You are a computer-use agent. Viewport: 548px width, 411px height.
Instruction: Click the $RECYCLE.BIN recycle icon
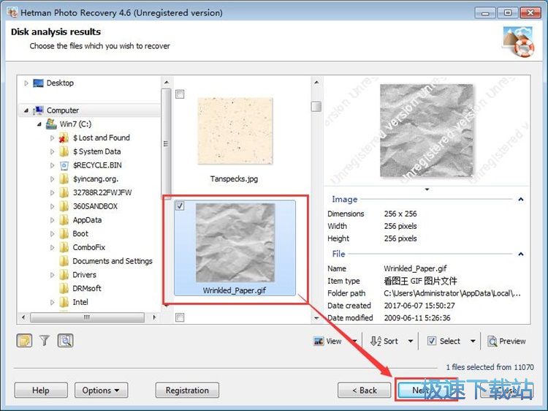[64, 165]
